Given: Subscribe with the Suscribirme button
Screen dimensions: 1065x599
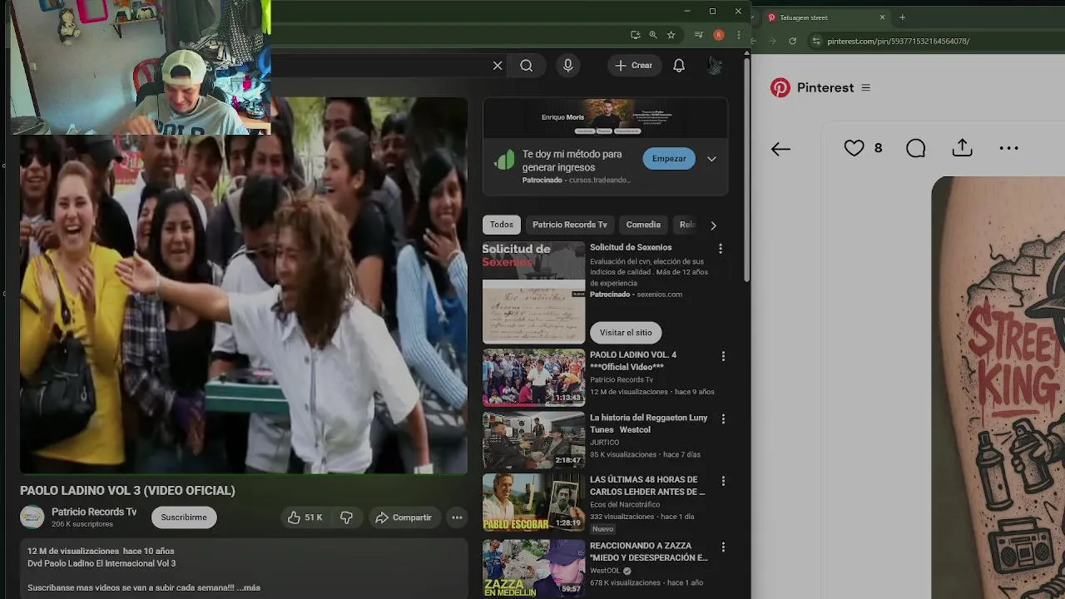Looking at the screenshot, I should point(184,517).
